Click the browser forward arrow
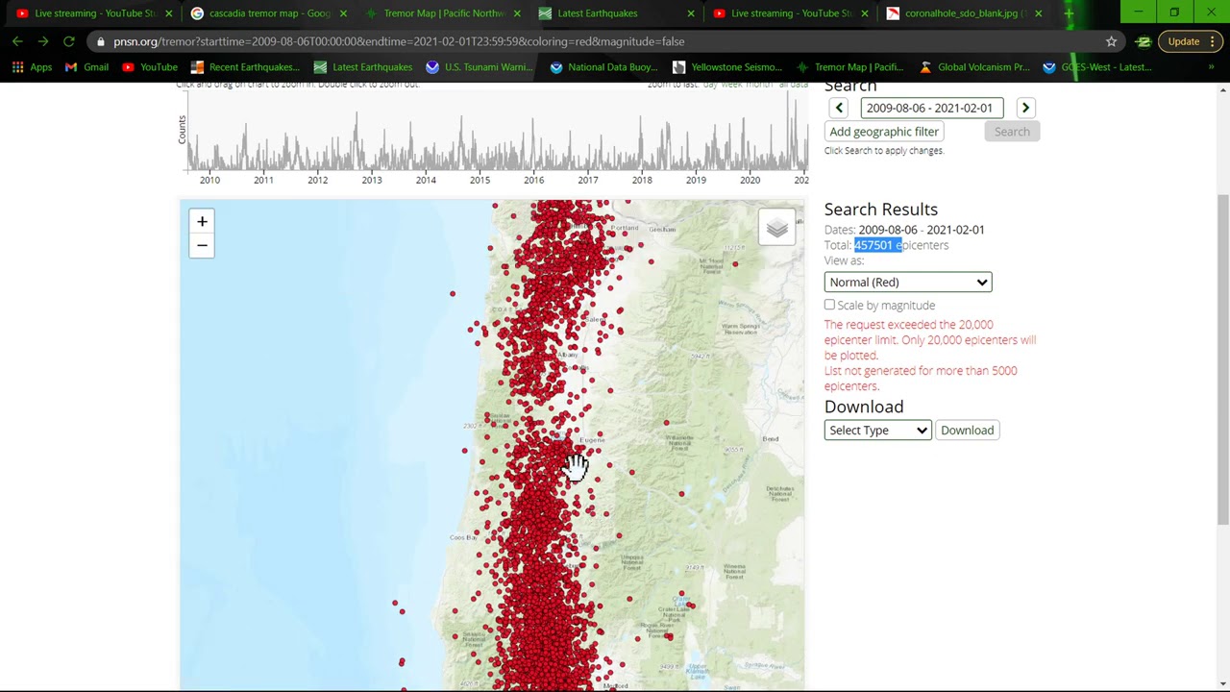The image size is (1230, 692). (x=43, y=41)
